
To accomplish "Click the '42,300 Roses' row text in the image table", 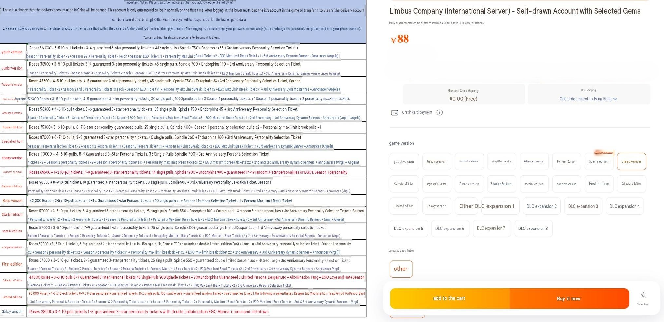I will click(x=161, y=201).
